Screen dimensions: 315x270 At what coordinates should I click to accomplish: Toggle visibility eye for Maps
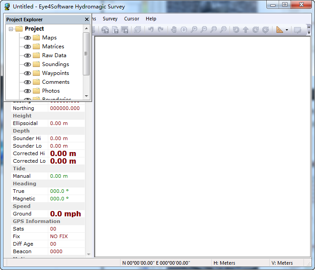click(x=27, y=38)
